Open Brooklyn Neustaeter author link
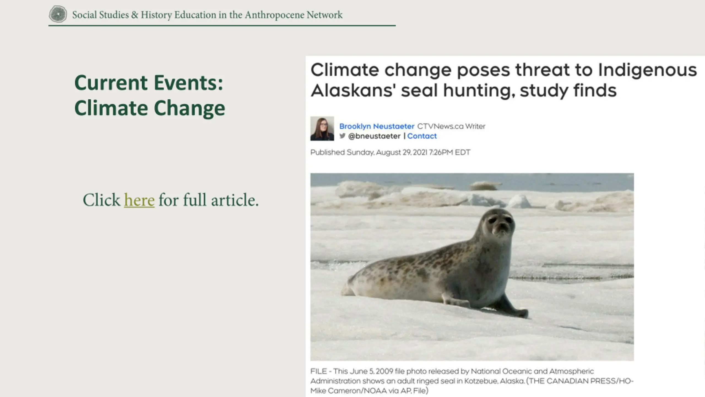Screen dimensions: 705x397 [x=377, y=126]
